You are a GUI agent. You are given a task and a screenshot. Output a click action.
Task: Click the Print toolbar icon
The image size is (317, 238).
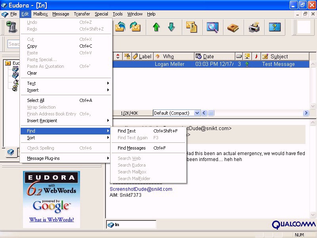254,27
